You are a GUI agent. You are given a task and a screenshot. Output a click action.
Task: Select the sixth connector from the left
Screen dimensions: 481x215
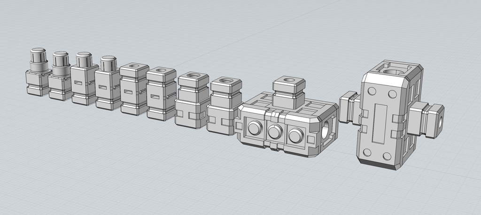pos(162,94)
